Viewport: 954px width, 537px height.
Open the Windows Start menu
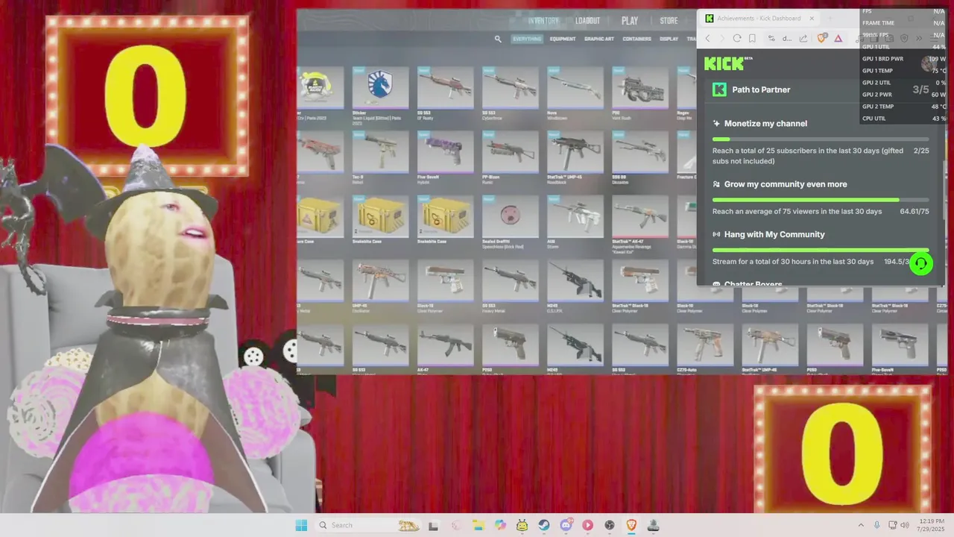pos(301,525)
